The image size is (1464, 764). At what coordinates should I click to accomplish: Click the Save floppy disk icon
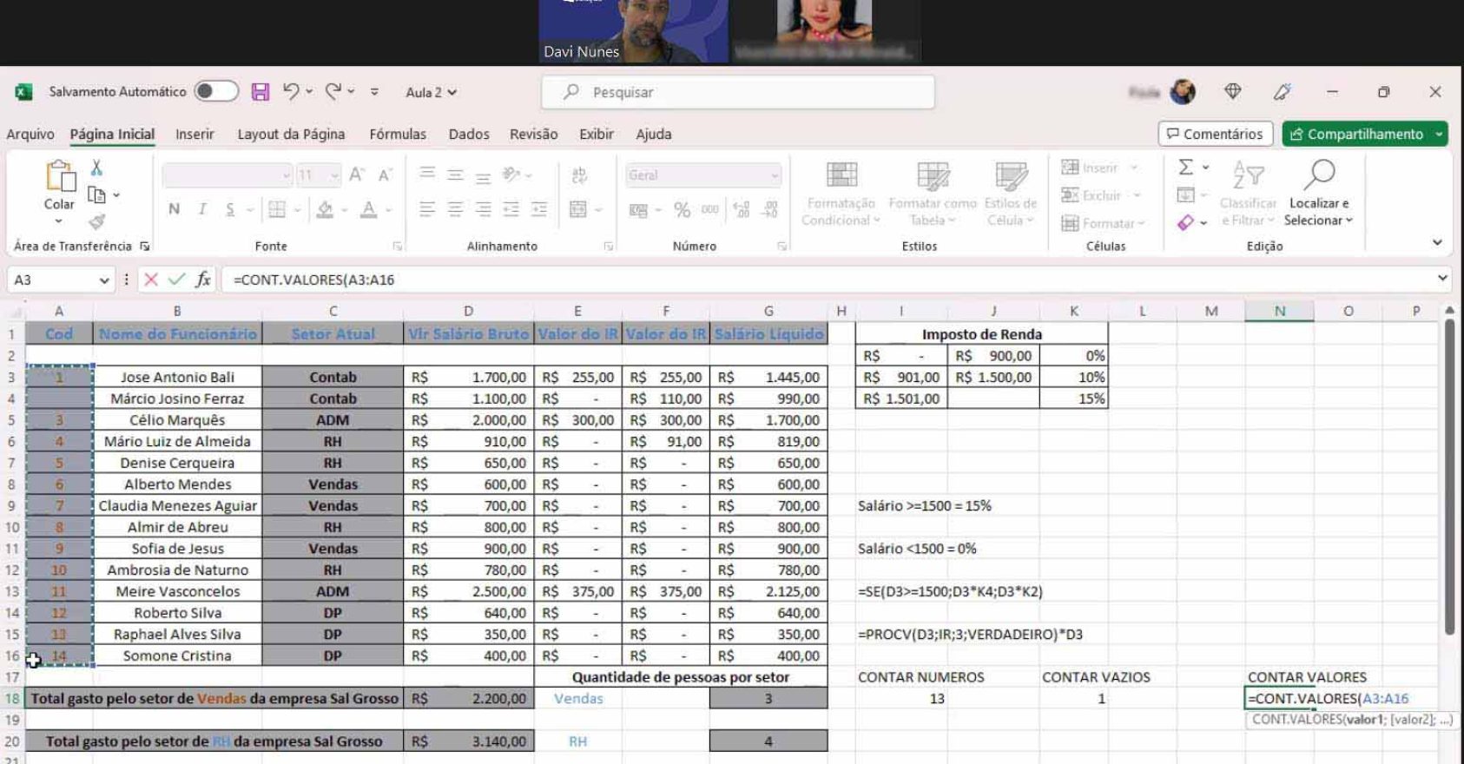click(260, 92)
